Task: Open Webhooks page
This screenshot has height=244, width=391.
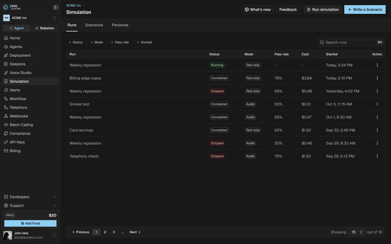Action: [x=30, y=116]
